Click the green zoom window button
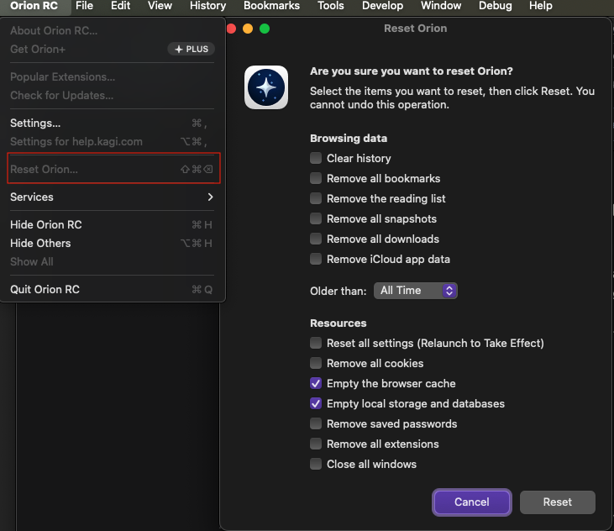The image size is (614, 531). pyautogui.click(x=265, y=29)
